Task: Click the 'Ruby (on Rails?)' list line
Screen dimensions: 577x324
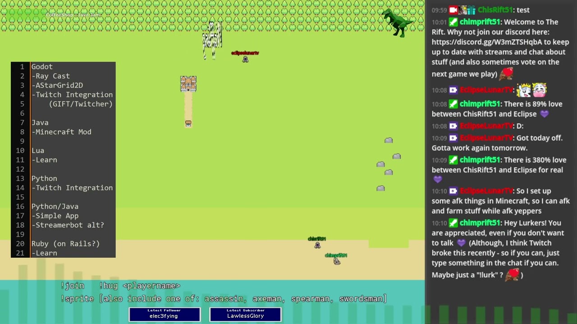Action: (65, 244)
